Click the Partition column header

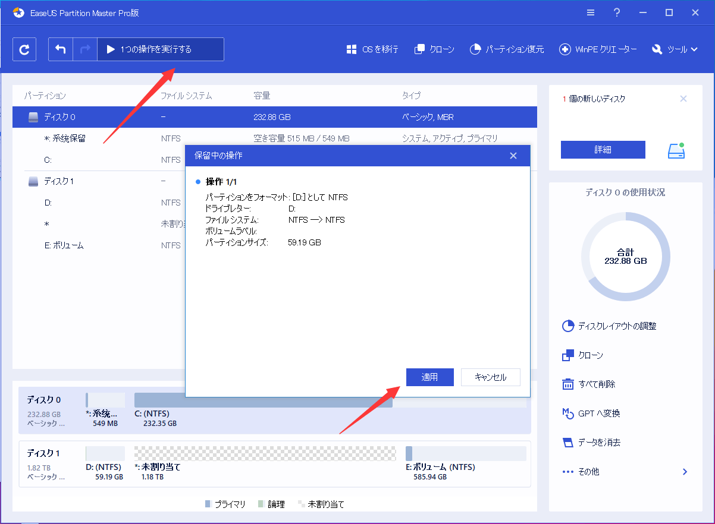[45, 96]
